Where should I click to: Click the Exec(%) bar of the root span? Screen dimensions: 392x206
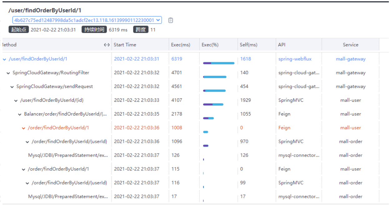click(x=218, y=63)
